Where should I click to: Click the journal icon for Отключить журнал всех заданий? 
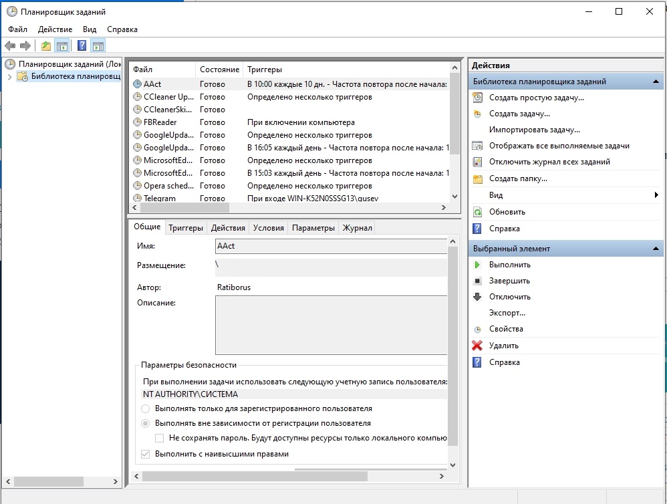coord(477,162)
